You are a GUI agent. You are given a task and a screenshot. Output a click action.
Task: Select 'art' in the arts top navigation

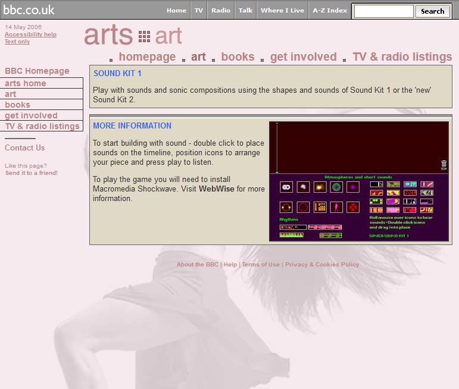(198, 57)
